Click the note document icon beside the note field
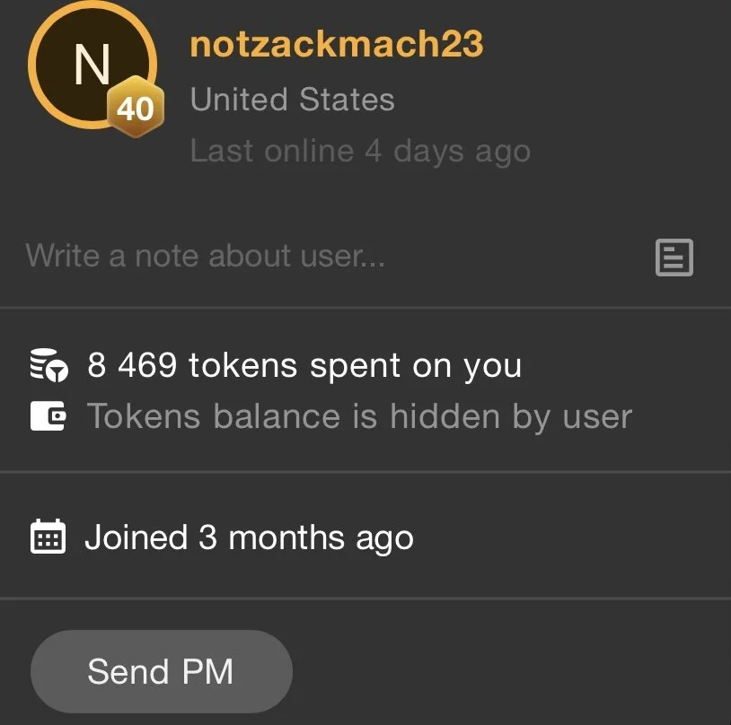The image size is (731, 725). pos(674,258)
